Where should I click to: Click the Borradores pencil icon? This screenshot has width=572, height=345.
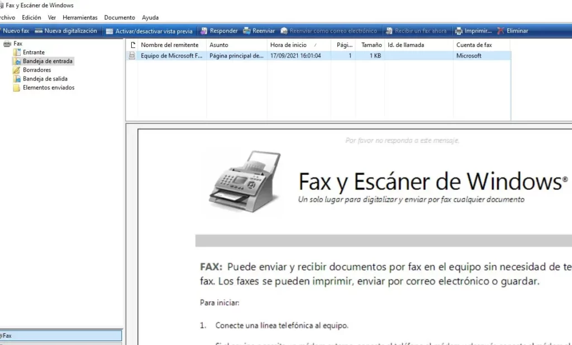(16, 70)
